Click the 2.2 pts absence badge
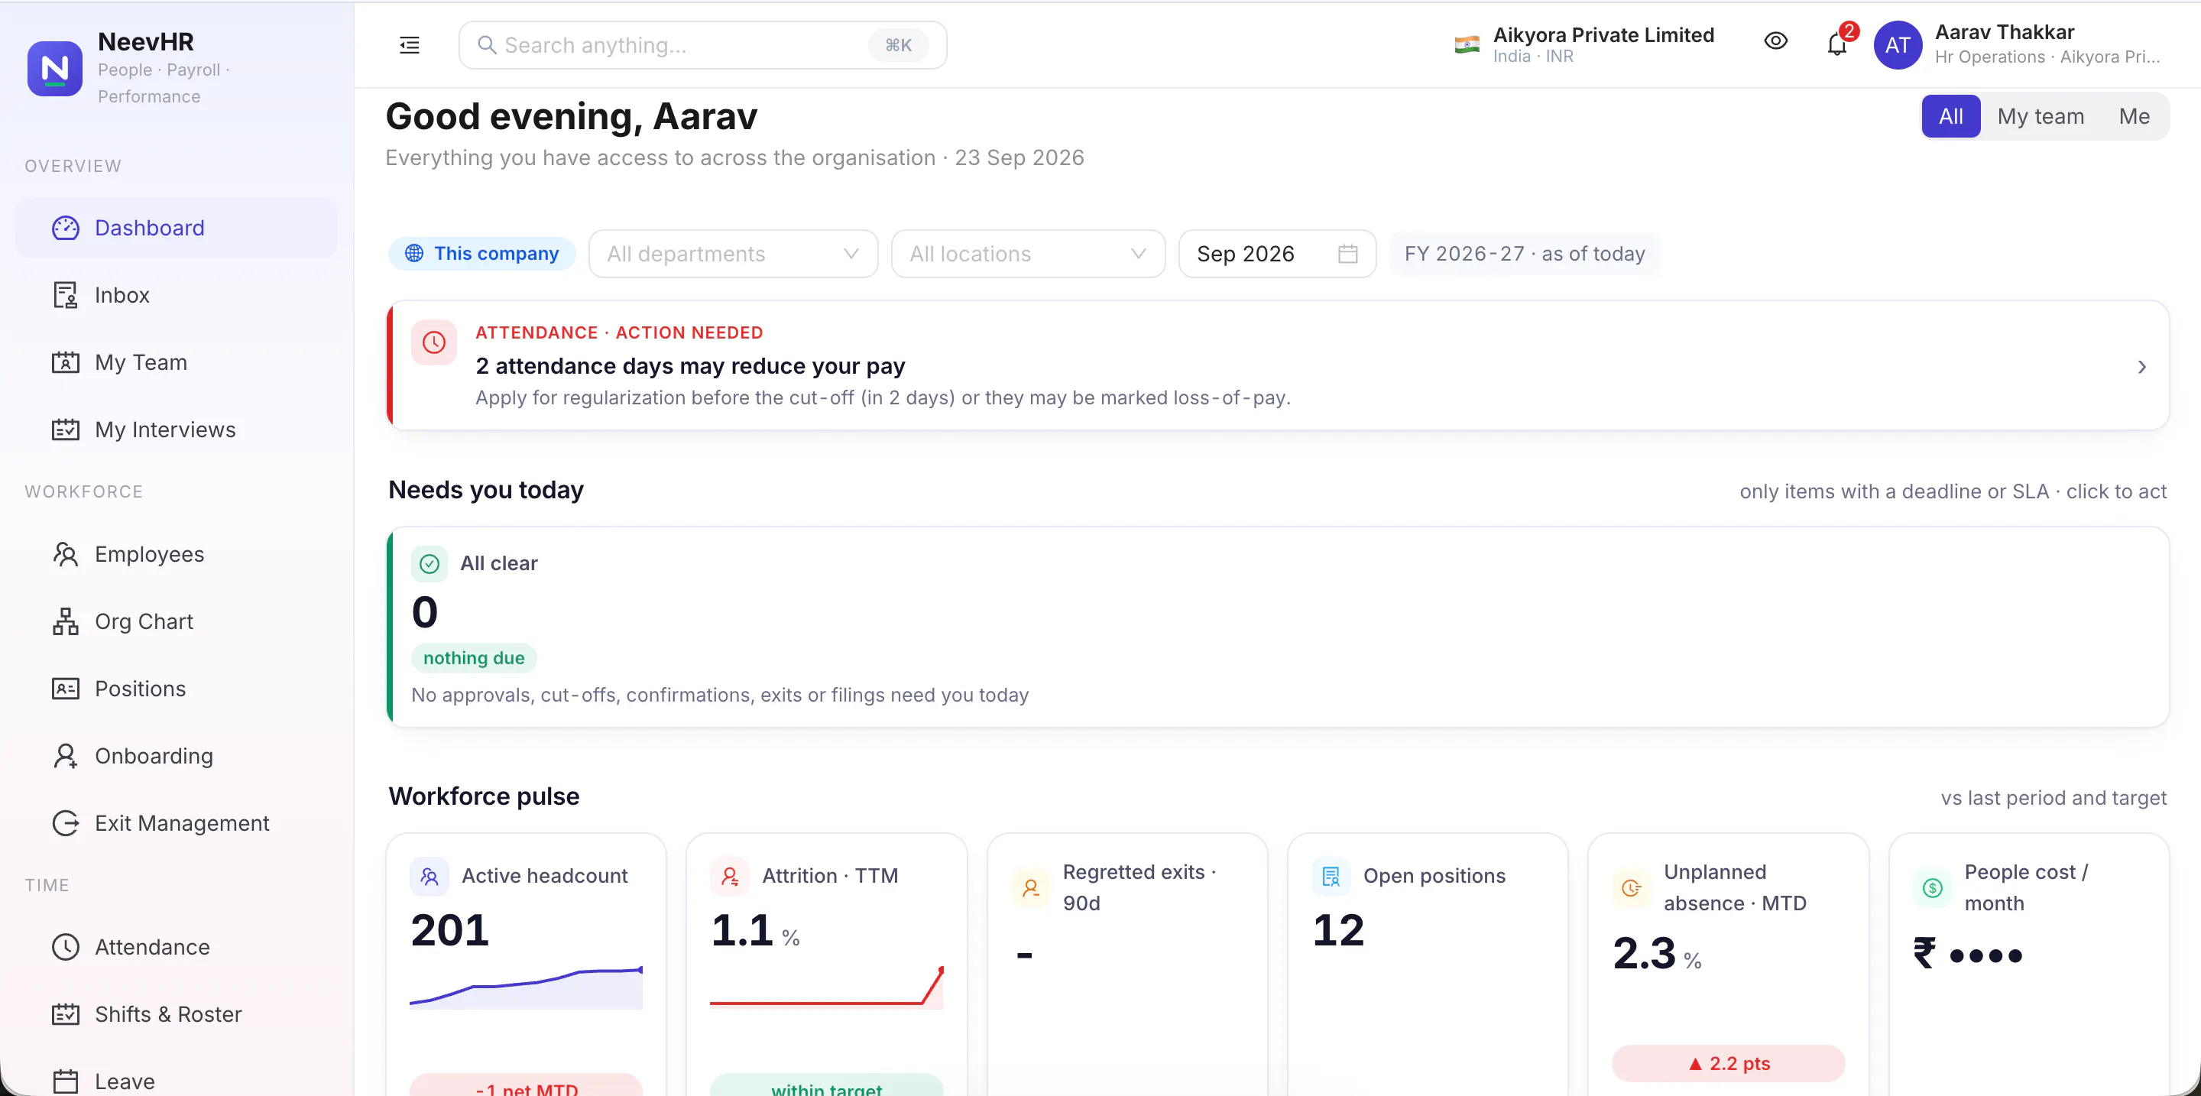 pos(1729,1064)
